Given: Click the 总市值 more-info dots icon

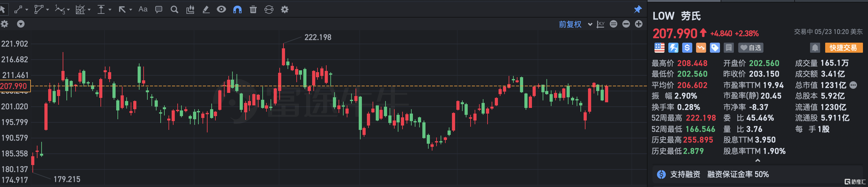Looking at the screenshot, I should click(853, 85).
